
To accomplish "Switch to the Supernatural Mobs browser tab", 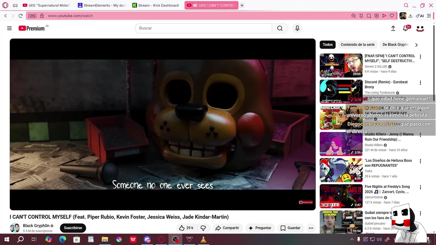I will (46, 5).
